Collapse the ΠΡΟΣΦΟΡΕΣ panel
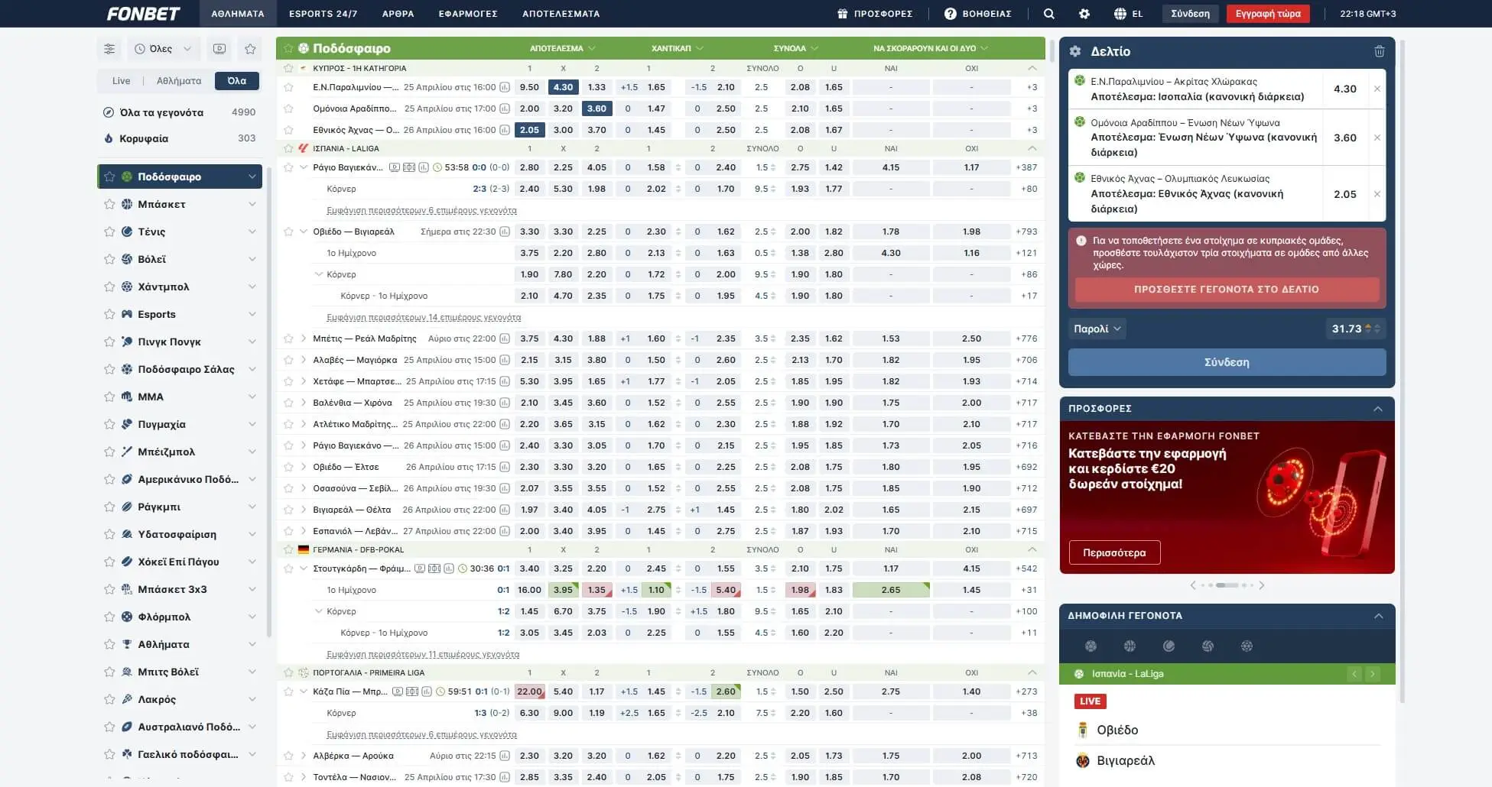Viewport: 1492px width, 787px height. (1378, 409)
